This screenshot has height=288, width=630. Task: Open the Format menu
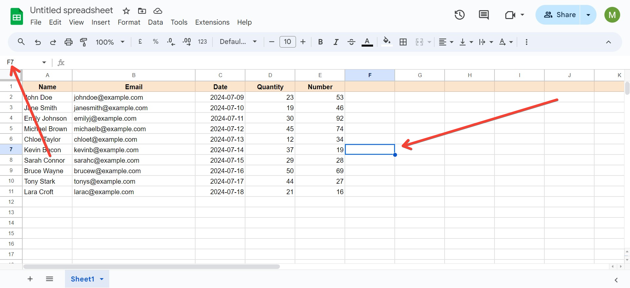[129, 22]
